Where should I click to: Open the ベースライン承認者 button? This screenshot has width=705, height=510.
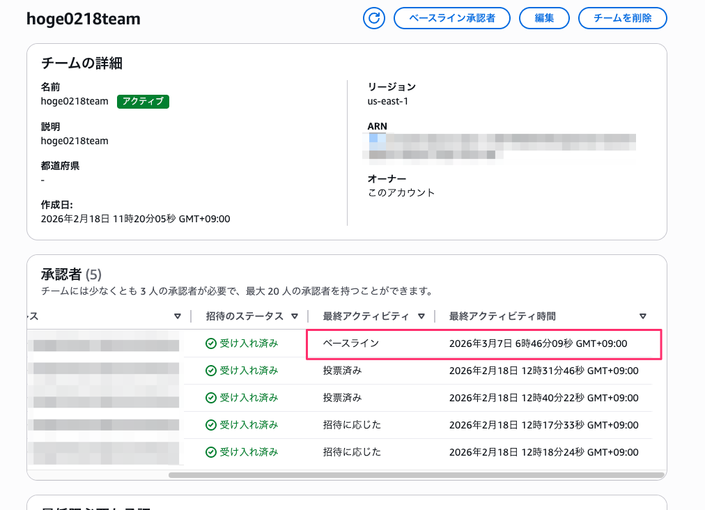tap(451, 18)
